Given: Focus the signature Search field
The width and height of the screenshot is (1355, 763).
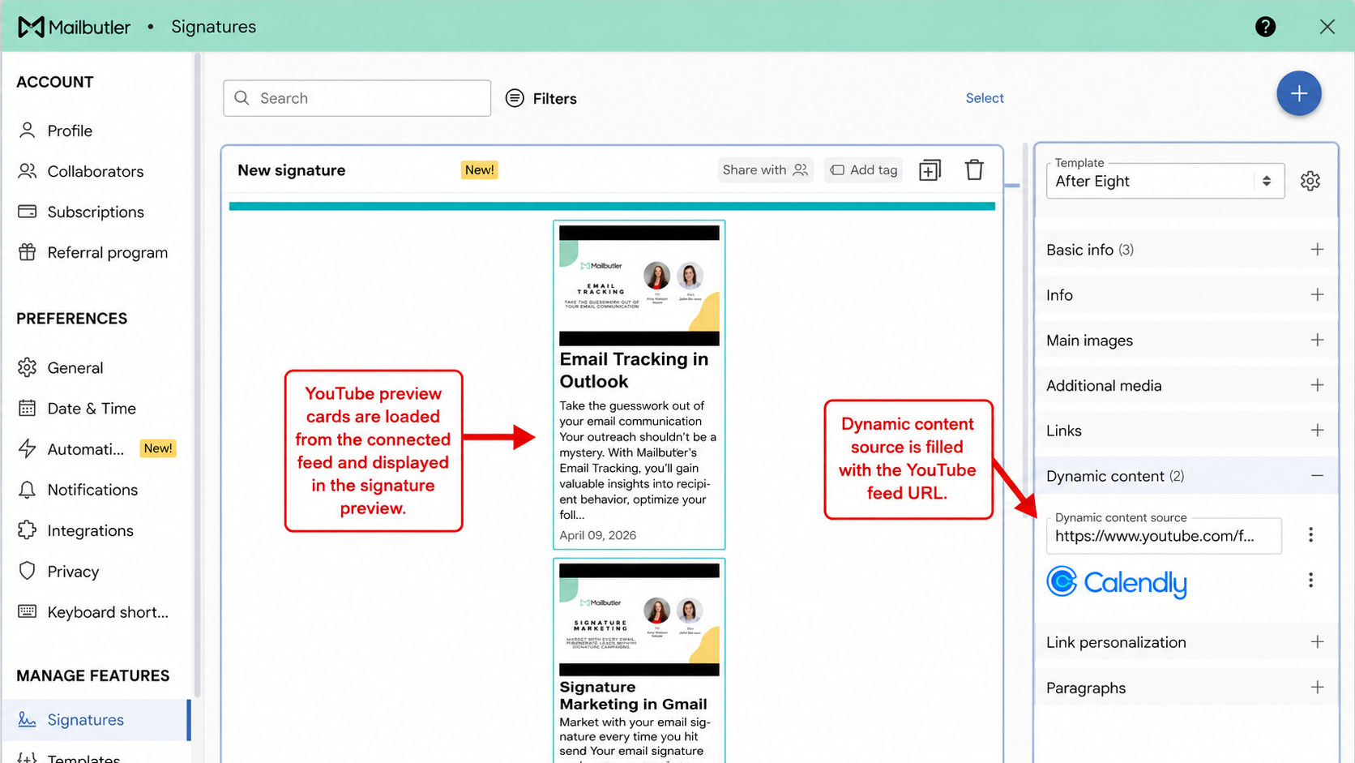Looking at the screenshot, I should (357, 98).
